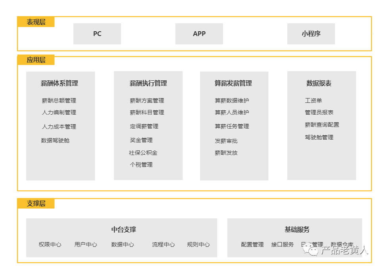Select the APP channel in 表现层

199,34
